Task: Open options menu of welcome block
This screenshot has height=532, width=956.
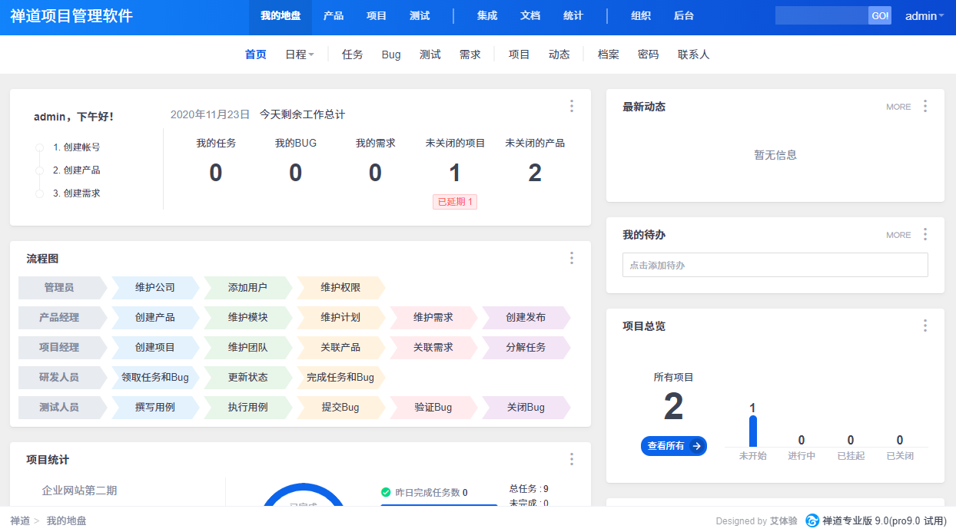Action: coord(571,106)
